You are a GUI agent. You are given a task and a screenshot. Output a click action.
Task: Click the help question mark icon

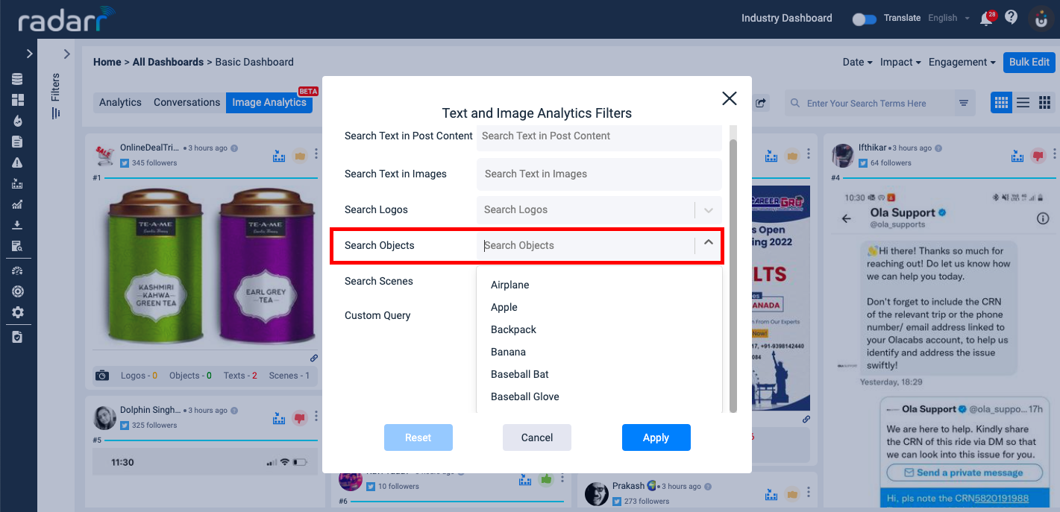1012,18
